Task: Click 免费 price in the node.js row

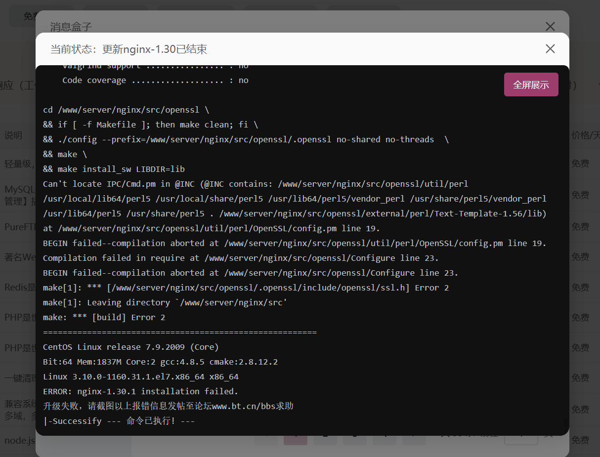Action: pyautogui.click(x=580, y=440)
